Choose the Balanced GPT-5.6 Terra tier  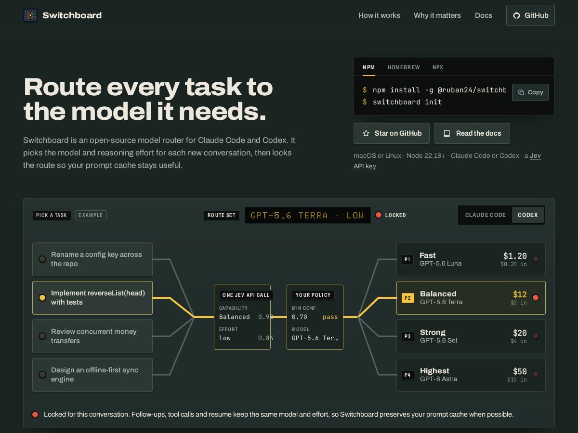[x=471, y=298]
